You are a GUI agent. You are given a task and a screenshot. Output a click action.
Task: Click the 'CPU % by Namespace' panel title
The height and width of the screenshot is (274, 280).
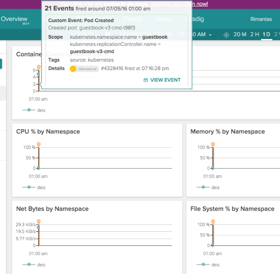pyautogui.click(x=48, y=132)
